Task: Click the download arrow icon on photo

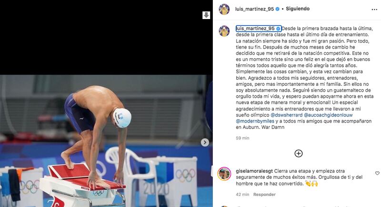Action: coord(206,15)
